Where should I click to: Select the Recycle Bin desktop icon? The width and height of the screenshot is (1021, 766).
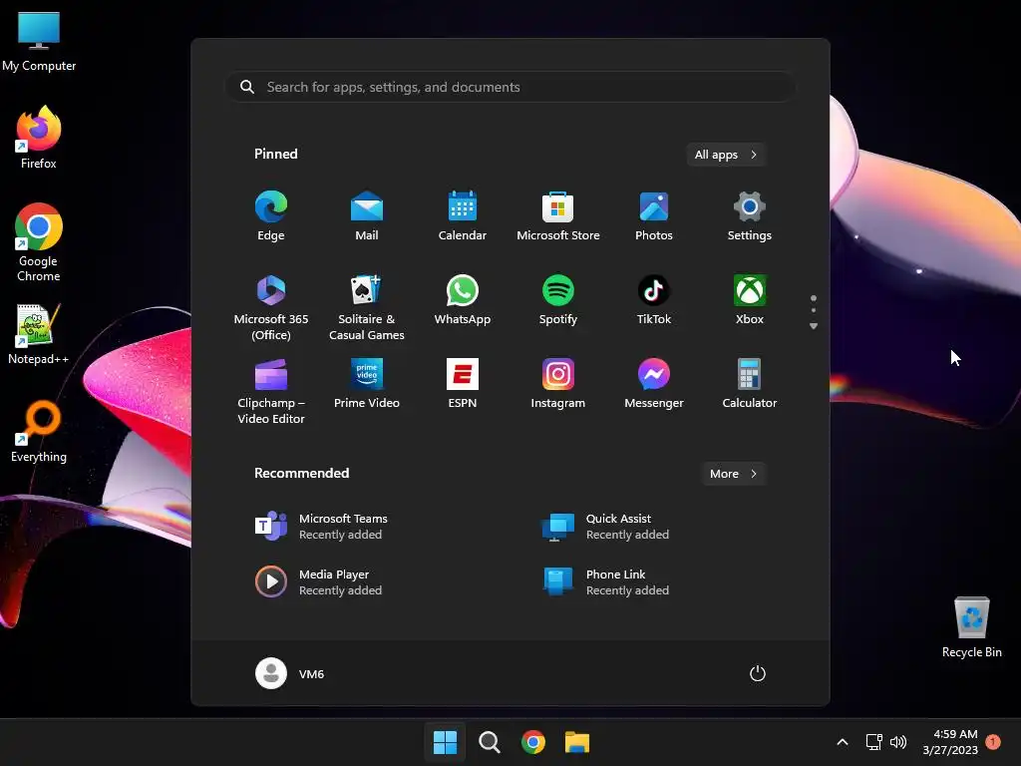[971, 627]
